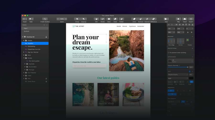This screenshot has height=120, width=215.
Task: Click the Subtract boolean operation icon
Action: click(141, 19)
